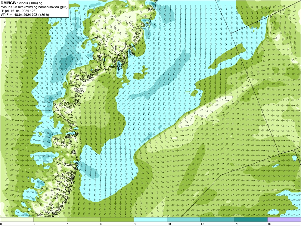Click the 2–4 m/s light green legend swatch
The width and height of the screenshot is (301, 226).
click(50, 219)
